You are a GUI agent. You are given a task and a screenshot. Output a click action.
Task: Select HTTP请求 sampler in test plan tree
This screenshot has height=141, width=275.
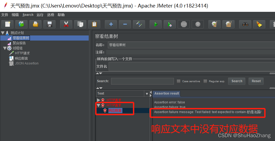[22, 53]
